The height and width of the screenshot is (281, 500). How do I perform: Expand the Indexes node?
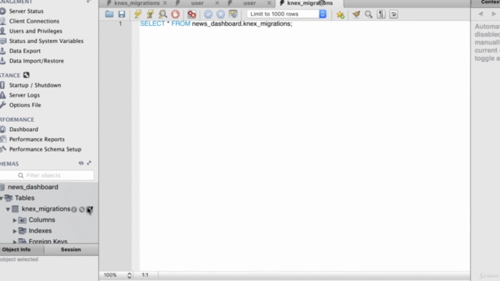pos(15,231)
